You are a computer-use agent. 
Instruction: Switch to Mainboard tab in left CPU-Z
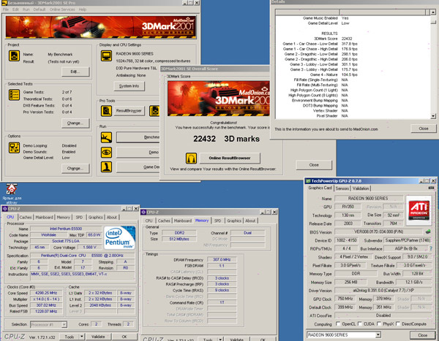pos(44,217)
